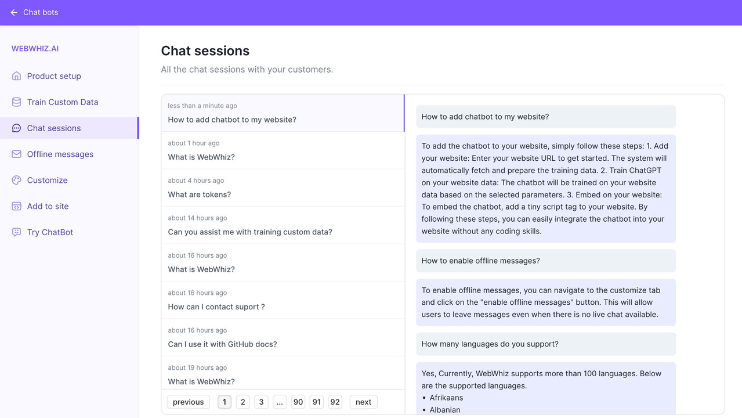Click the home icon for Product setup

16,76
